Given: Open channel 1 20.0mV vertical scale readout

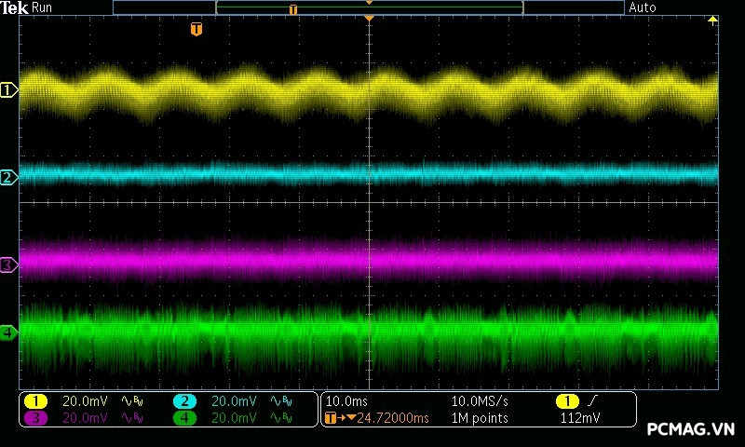Looking at the screenshot, I should pyautogui.click(x=85, y=401).
